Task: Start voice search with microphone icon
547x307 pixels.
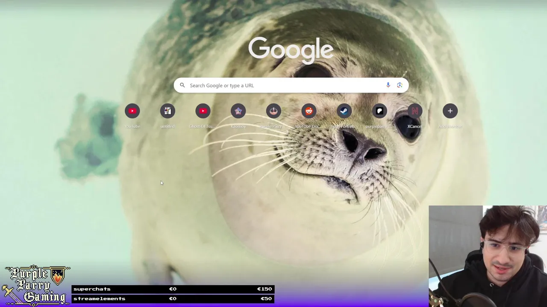Action: pyautogui.click(x=388, y=85)
